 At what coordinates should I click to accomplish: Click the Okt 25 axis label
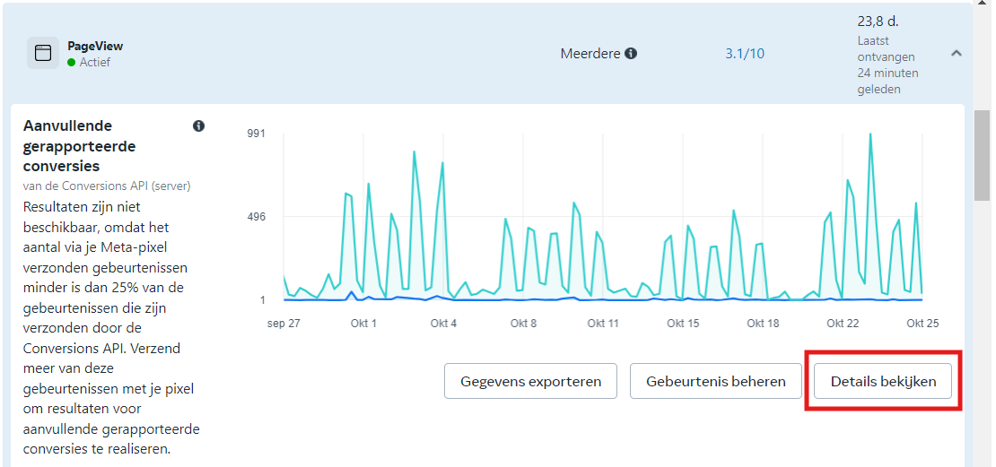[922, 323]
